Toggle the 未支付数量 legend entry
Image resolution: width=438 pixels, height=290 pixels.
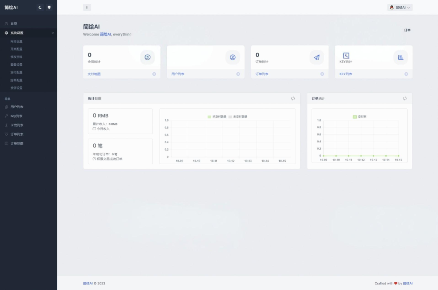[238, 116]
